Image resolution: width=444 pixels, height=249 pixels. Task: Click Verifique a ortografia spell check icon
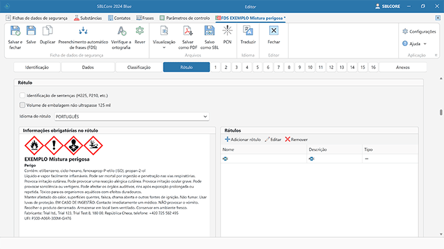coord(122,31)
